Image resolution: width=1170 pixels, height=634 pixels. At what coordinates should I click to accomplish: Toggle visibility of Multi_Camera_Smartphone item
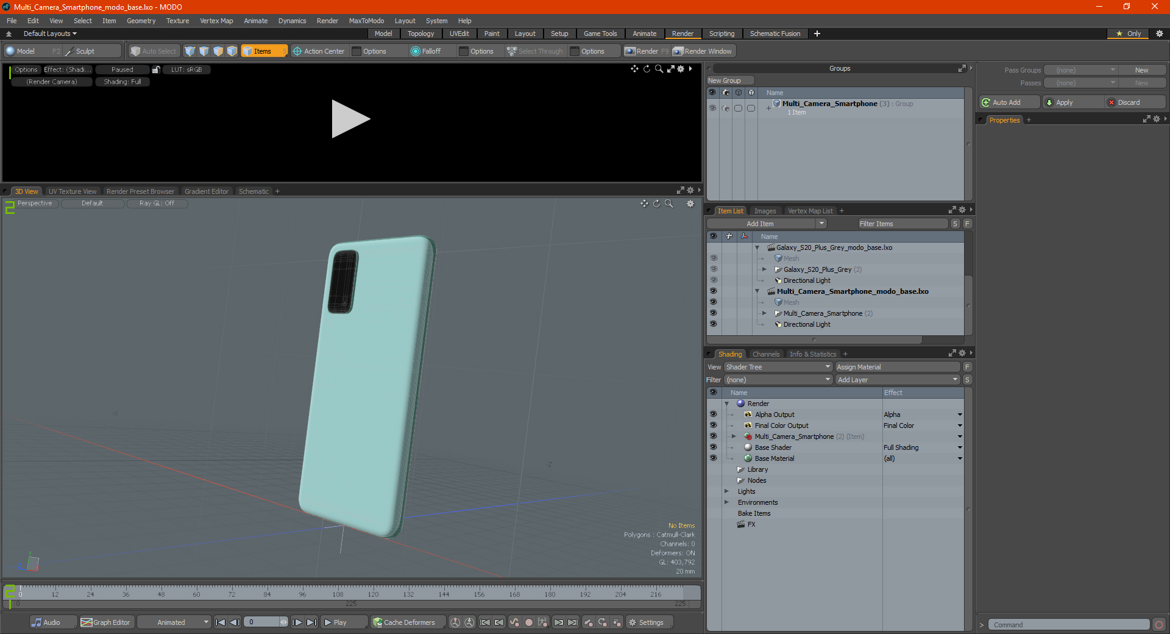[714, 313]
